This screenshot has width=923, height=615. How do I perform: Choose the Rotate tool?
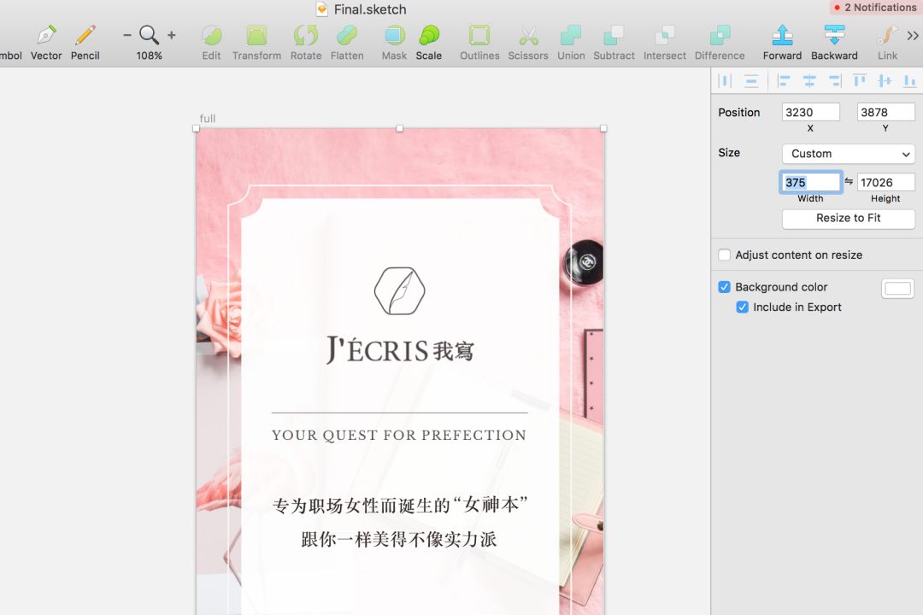pos(306,42)
